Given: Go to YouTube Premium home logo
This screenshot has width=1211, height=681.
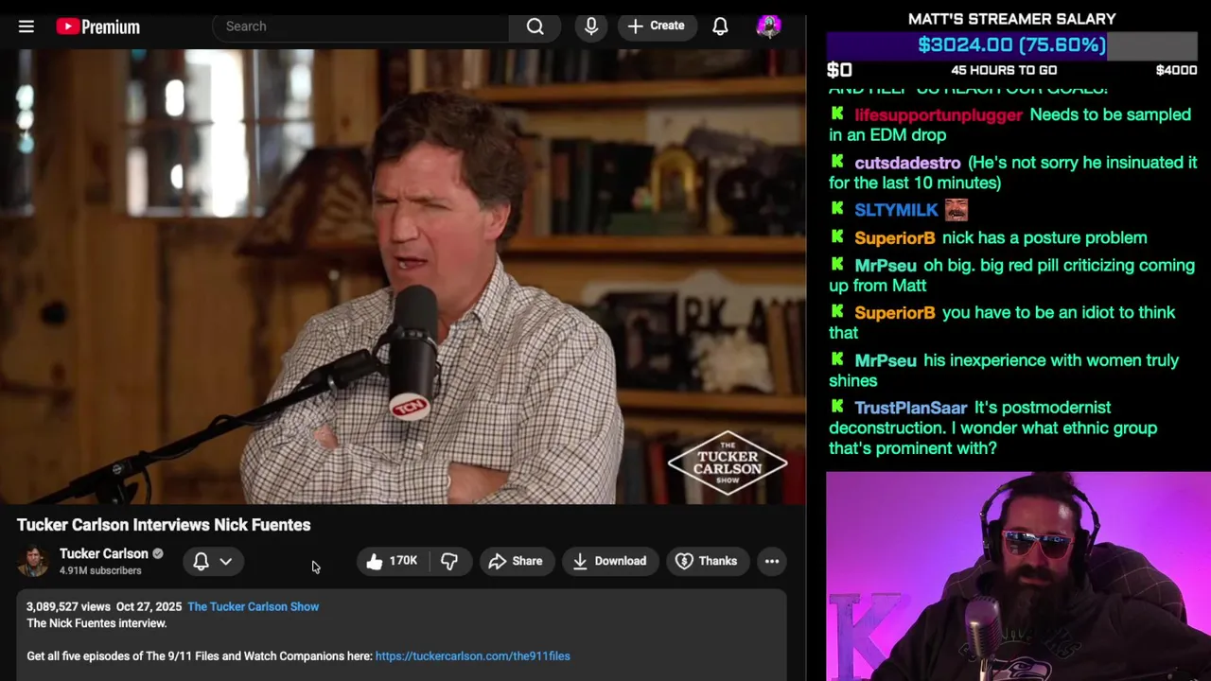Looking at the screenshot, I should [98, 26].
